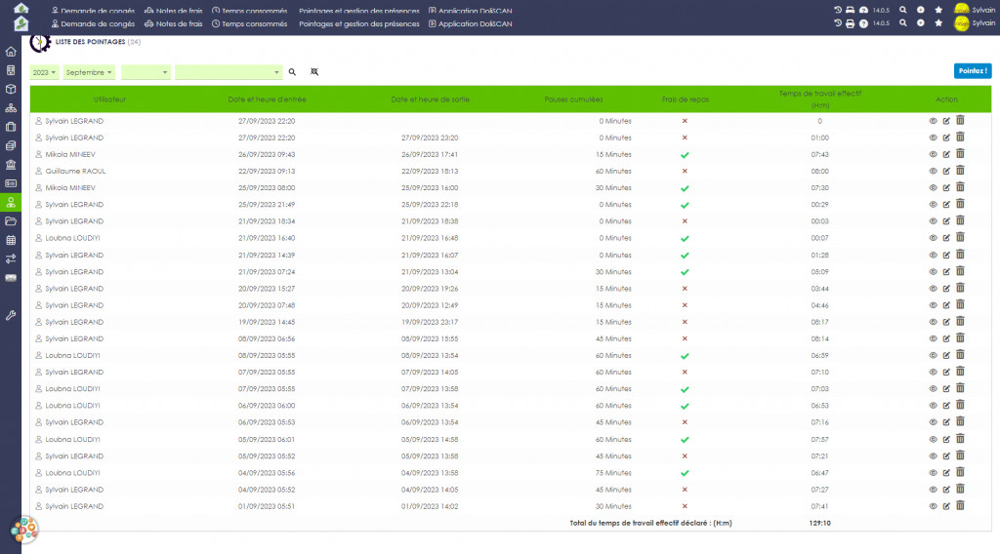Sort by Frais de repas column header
Viewport: 1000px width, 554px height.
(x=685, y=99)
